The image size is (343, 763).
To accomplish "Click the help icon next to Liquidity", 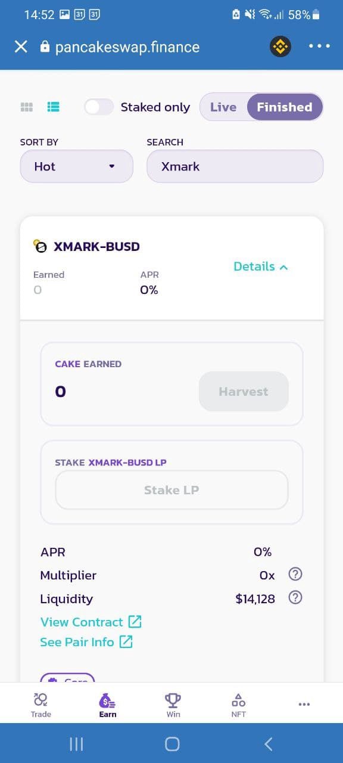I will pos(295,598).
